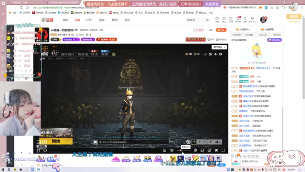Toggle full screen player mode
Image resolution: width=305 pixels, height=172 pixels.
tap(223, 150)
